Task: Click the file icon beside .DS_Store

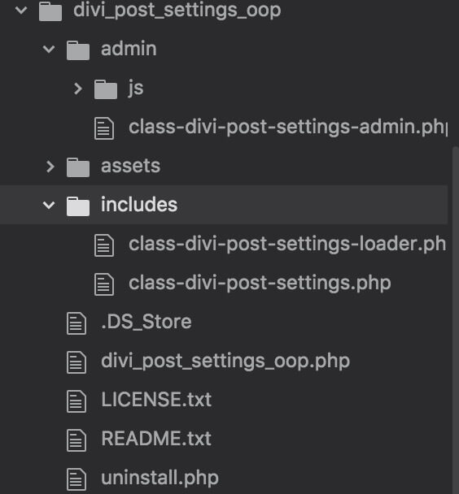Action: 76,323
